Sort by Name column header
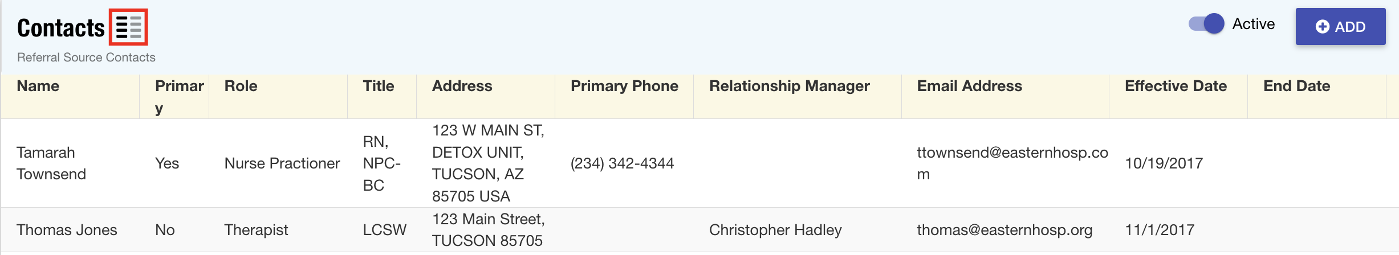The image size is (1399, 255). [38, 86]
